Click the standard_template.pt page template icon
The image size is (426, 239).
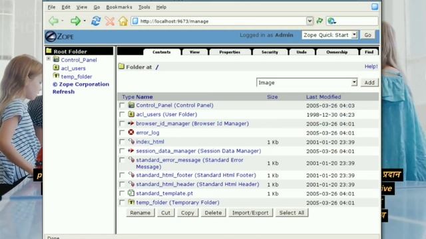(x=131, y=193)
